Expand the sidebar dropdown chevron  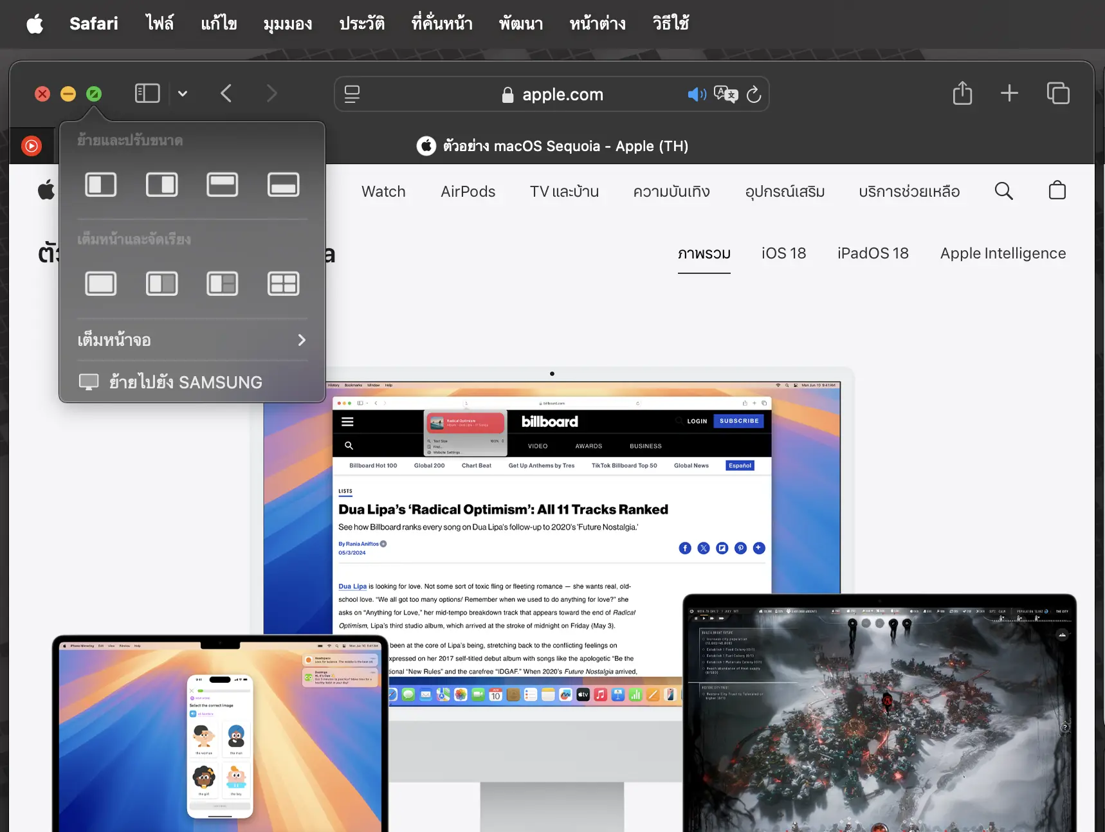coord(183,94)
